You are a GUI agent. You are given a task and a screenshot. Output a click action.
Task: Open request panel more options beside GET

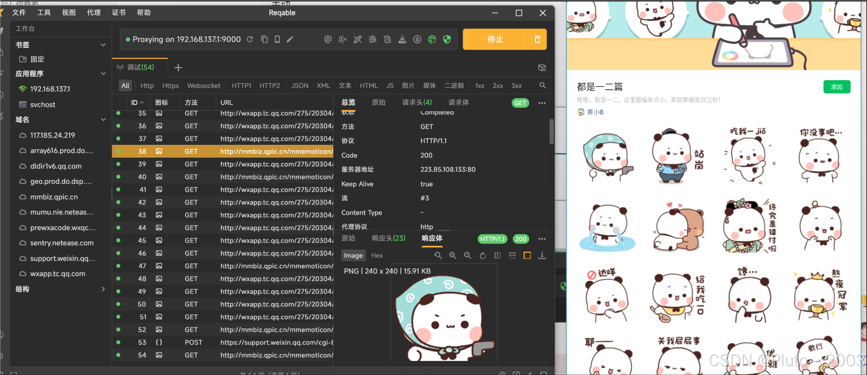pyautogui.click(x=542, y=103)
